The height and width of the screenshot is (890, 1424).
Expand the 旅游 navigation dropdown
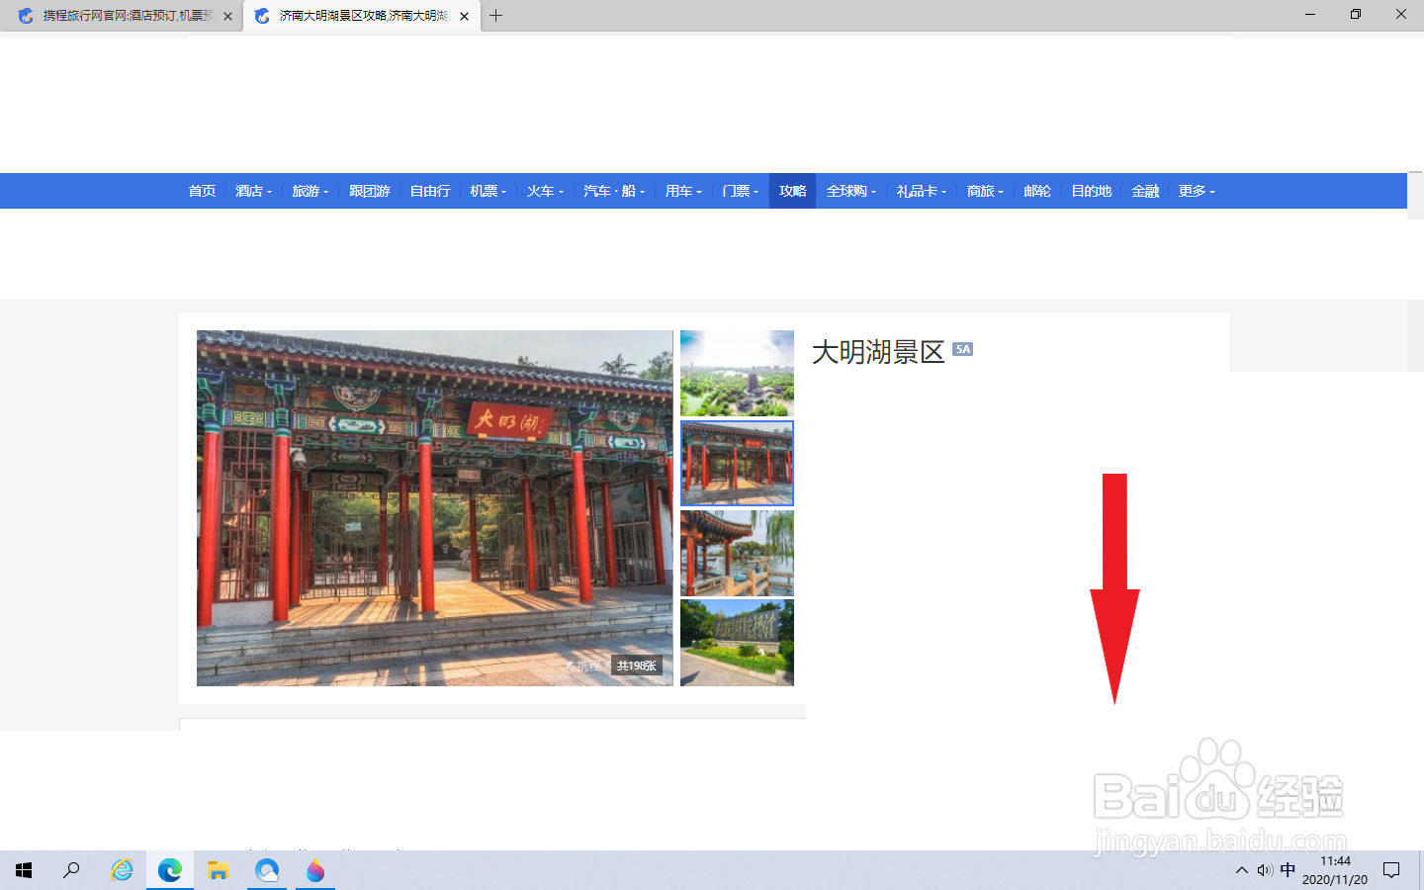coord(310,191)
